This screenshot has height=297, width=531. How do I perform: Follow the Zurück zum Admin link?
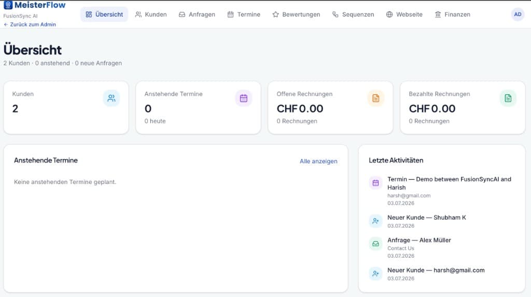pyautogui.click(x=30, y=24)
